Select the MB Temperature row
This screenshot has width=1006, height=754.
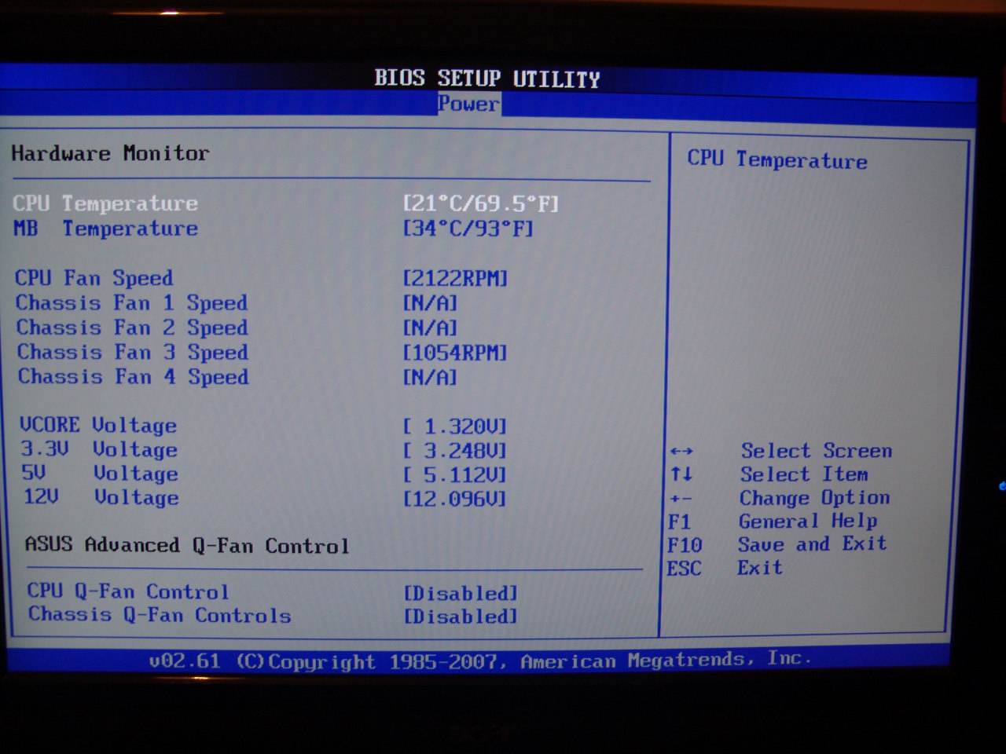[105, 229]
